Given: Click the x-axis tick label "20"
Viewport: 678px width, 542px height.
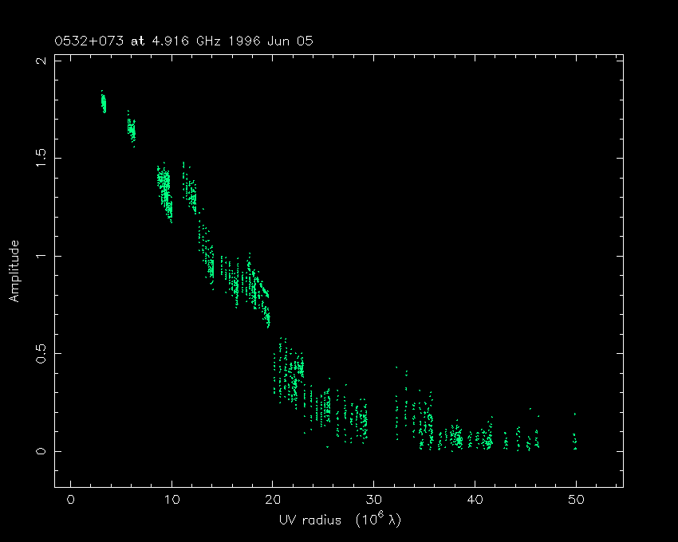Looking at the screenshot, I should 273,500.
